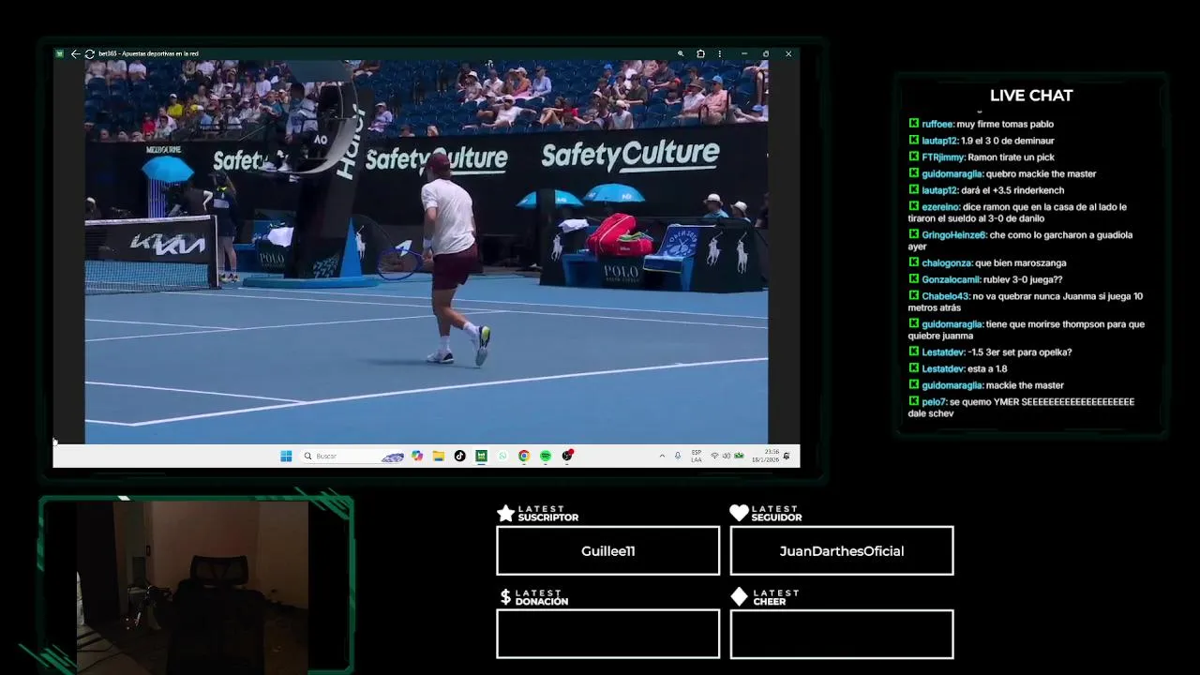1200x675 pixels.
Task: Click the JuanDarthesOficial latest follower box
Action: tap(842, 551)
